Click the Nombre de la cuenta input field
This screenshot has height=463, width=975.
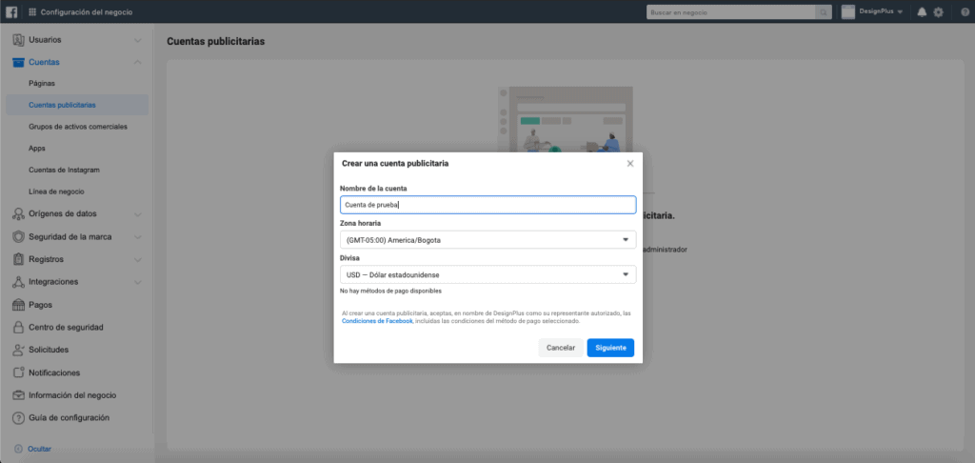click(x=488, y=205)
